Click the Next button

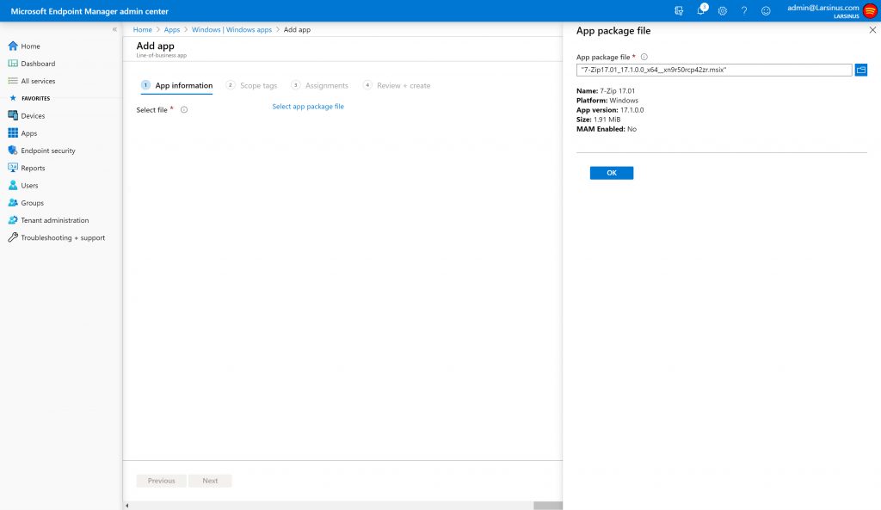pos(210,481)
